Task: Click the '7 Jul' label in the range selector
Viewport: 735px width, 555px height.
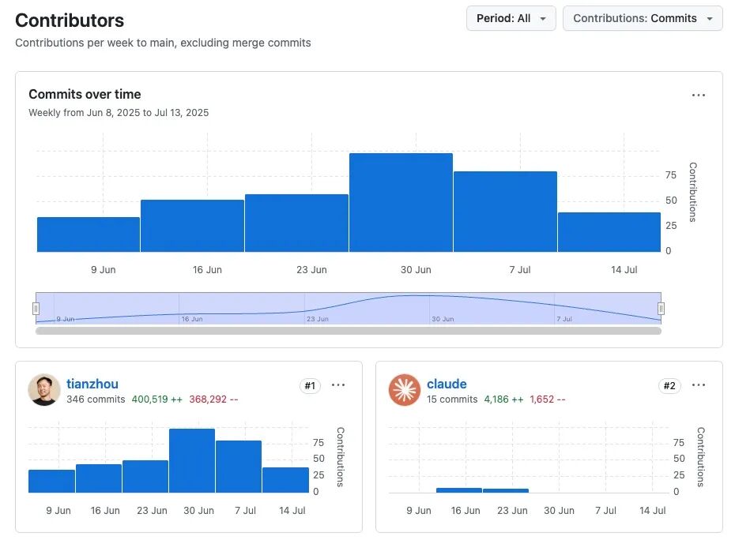Action: coord(564,319)
